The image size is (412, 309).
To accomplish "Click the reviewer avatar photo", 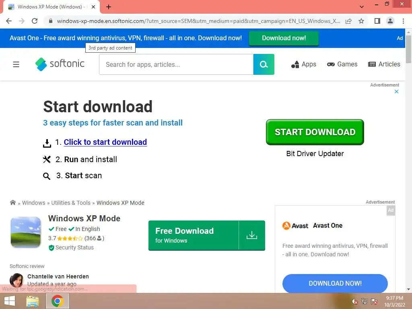I will point(17,280).
